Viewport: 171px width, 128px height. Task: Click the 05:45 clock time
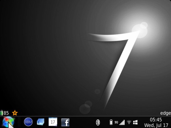(x=156, y=120)
